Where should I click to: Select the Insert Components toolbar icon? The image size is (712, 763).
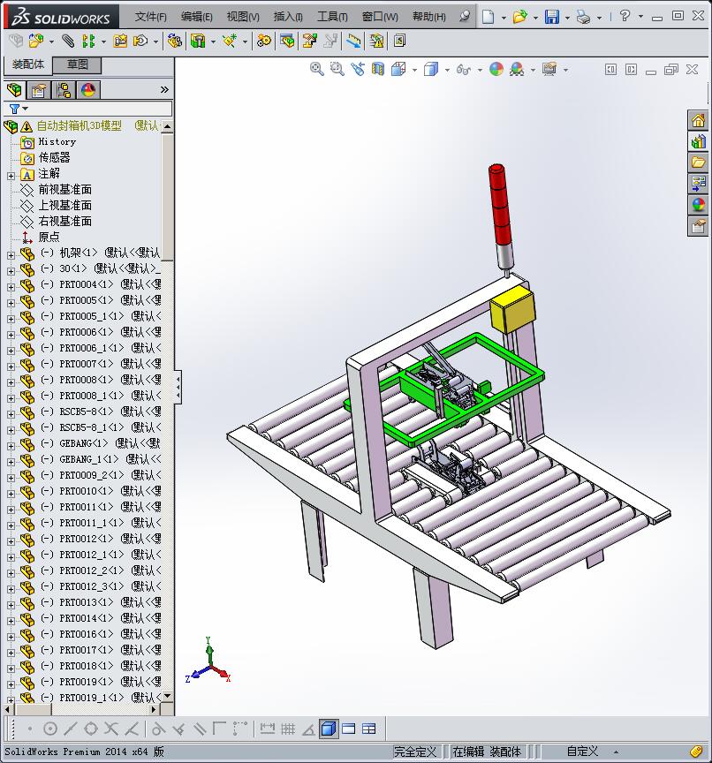(x=36, y=41)
